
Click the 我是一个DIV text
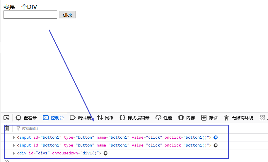[x=20, y=7]
